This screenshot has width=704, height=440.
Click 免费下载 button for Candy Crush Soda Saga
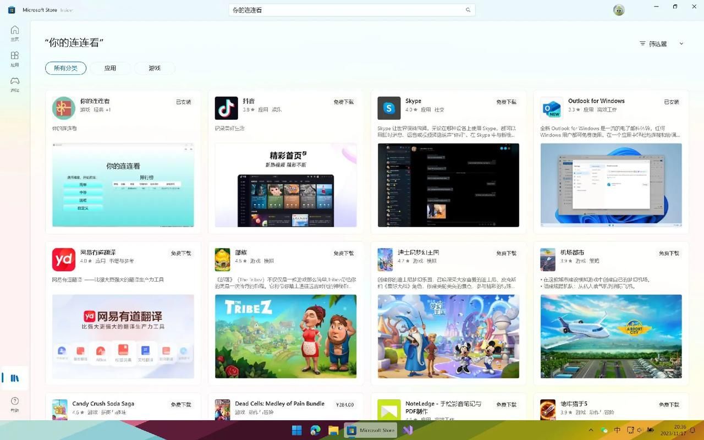pos(181,405)
